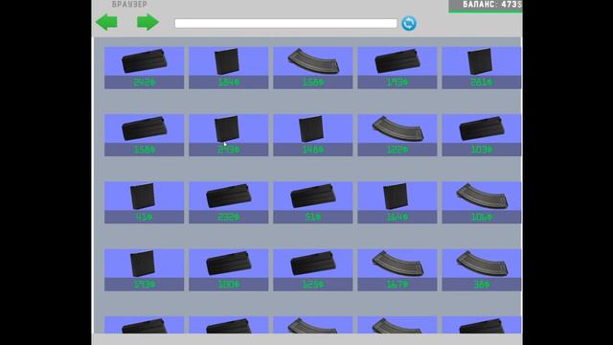Select the long magazine priced 193
Screen dimensions: 613x345
pyautogui.click(x=397, y=68)
